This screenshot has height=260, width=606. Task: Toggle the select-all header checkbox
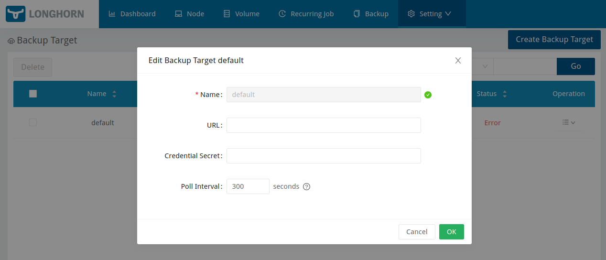pos(33,94)
